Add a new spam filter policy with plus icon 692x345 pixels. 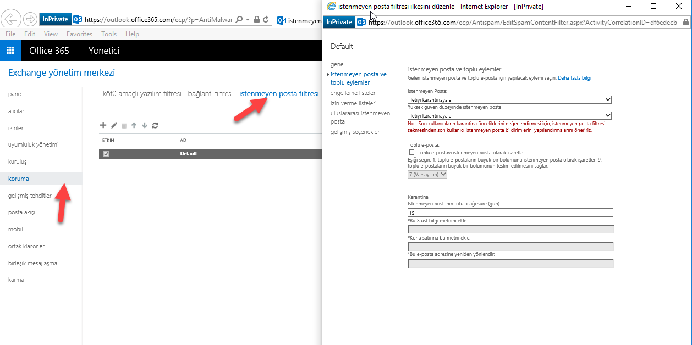[x=103, y=125]
